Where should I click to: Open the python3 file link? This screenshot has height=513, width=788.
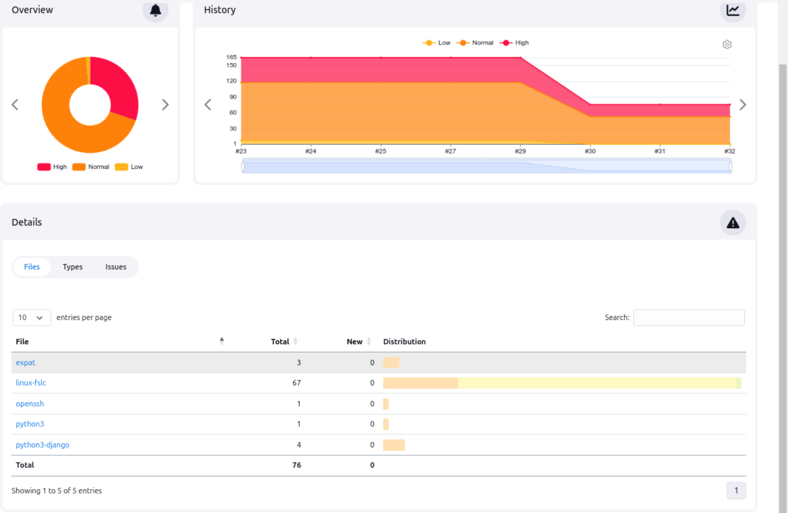pyautogui.click(x=30, y=424)
